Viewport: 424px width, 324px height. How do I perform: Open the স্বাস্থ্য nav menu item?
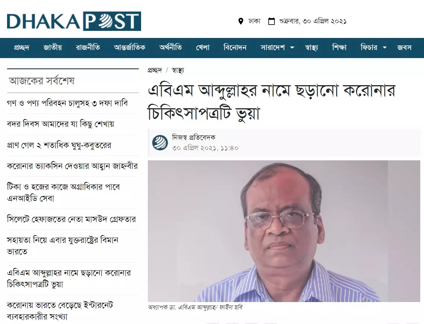[312, 48]
